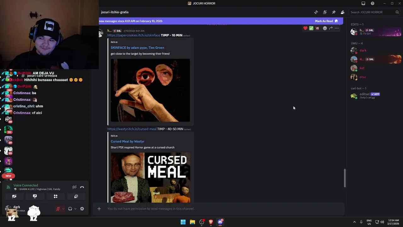403x227 pixels.
Task: React with the red heart emoji
Action: coord(305,28)
